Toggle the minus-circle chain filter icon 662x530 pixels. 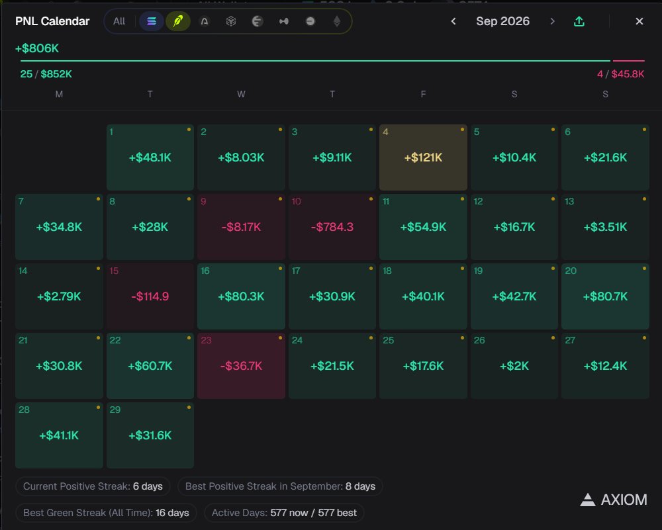coord(310,21)
